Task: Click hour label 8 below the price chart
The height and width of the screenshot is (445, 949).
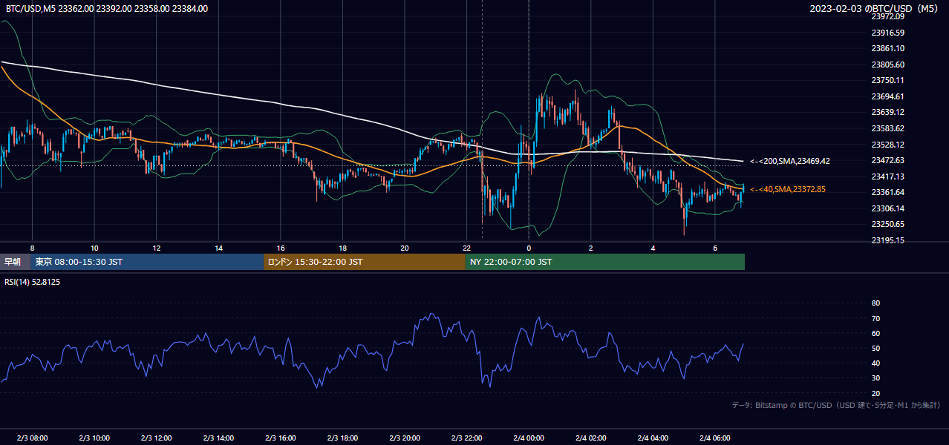Action: (32, 248)
